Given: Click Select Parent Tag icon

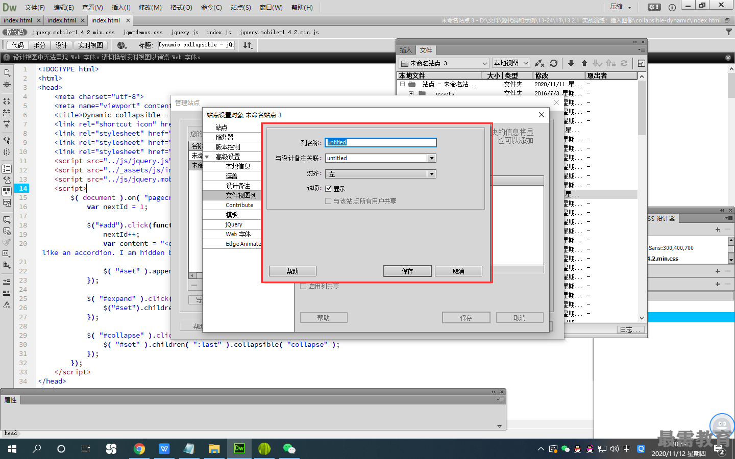Looking at the screenshot, I should point(7,140).
